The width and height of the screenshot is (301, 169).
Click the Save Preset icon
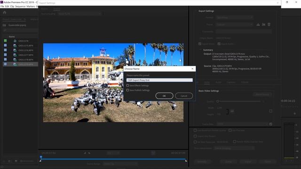[258, 24]
